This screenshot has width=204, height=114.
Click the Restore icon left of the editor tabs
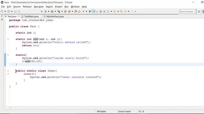click(2, 16)
